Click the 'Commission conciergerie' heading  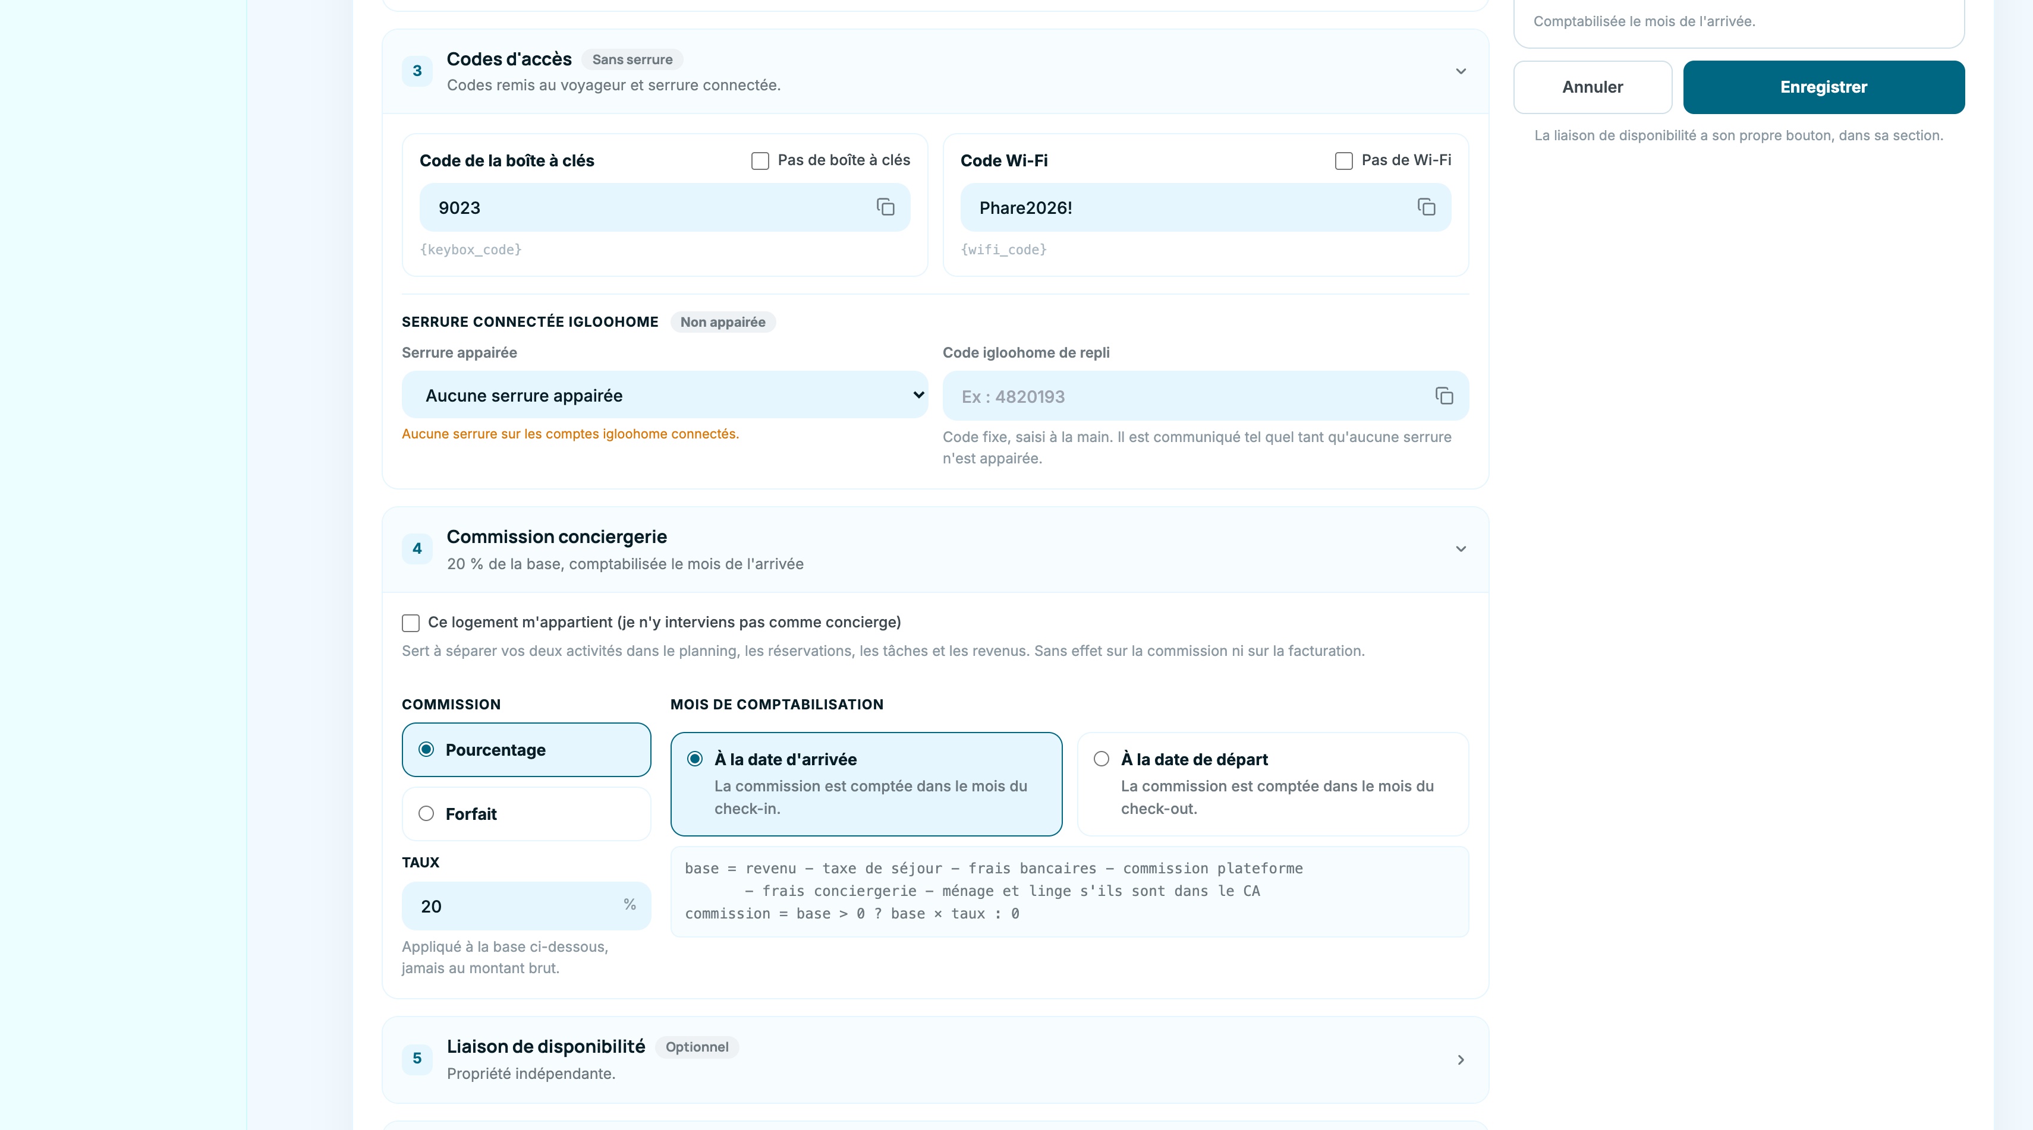tap(556, 537)
